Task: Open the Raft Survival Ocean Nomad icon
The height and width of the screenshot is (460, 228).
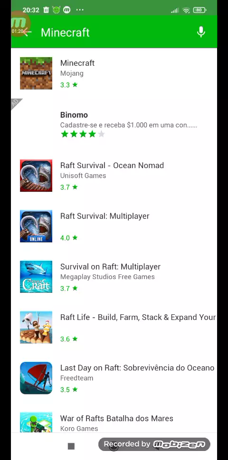Action: click(x=36, y=175)
